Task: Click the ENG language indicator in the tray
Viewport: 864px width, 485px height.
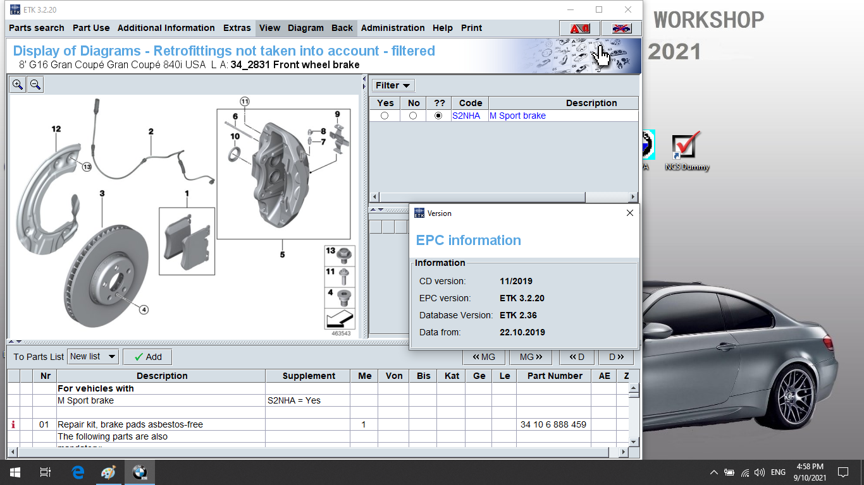Action: 779,472
